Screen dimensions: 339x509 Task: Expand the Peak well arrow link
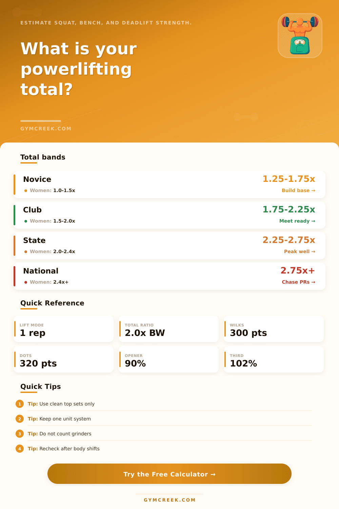300,251
